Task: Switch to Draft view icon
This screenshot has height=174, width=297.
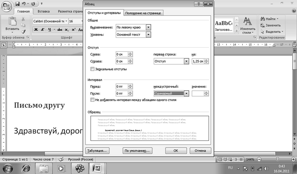Action: point(241,159)
